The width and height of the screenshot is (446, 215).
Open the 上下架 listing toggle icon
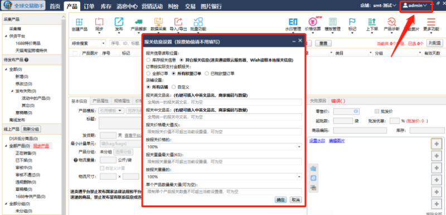(x=372, y=22)
